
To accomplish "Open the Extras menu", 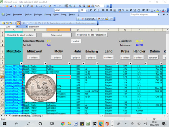I will [56, 15].
